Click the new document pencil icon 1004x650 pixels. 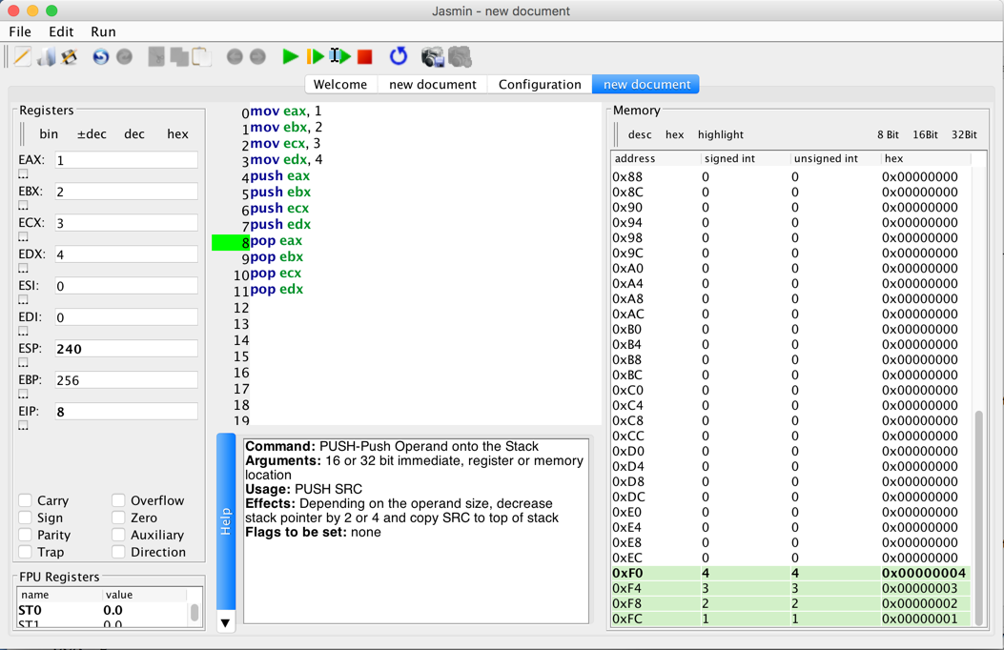[22, 57]
